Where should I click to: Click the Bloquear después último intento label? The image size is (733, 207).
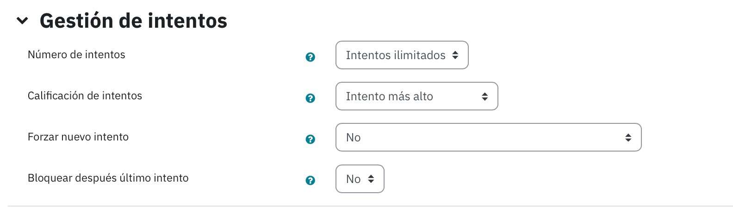pos(108,178)
